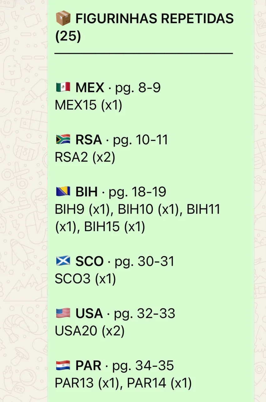Tap the Bosnia flag emoji
This screenshot has width=266, height=402.
coord(63,192)
